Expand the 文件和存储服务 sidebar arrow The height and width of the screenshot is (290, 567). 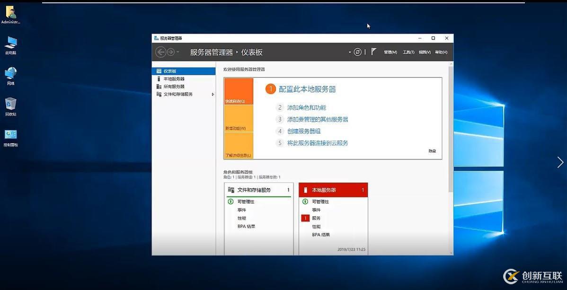pyautogui.click(x=213, y=94)
